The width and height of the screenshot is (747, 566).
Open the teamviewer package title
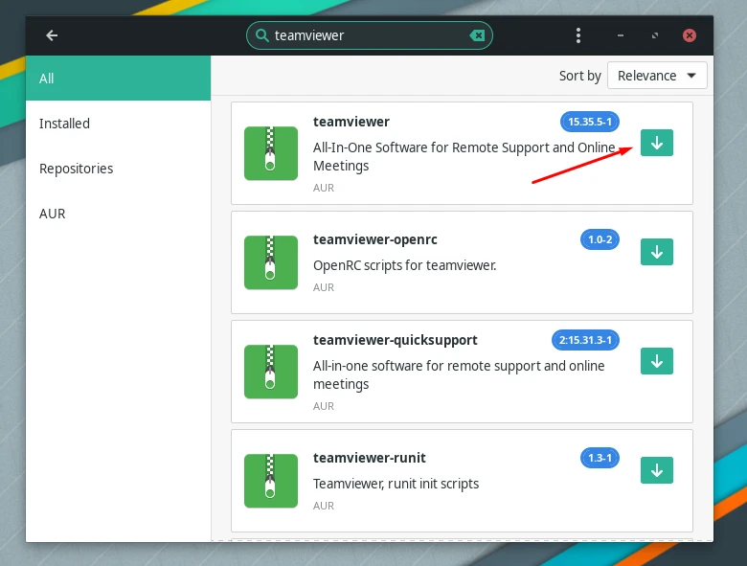[351, 122]
